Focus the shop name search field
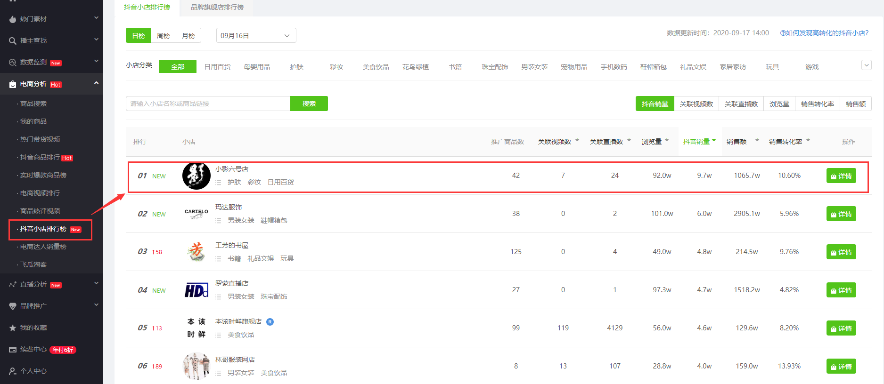The image size is (884, 384). coord(208,104)
